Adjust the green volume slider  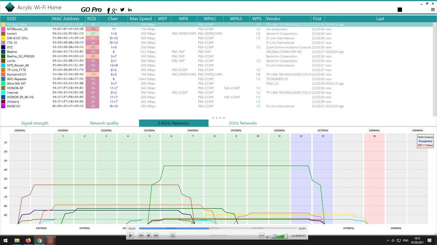tap(279, 236)
